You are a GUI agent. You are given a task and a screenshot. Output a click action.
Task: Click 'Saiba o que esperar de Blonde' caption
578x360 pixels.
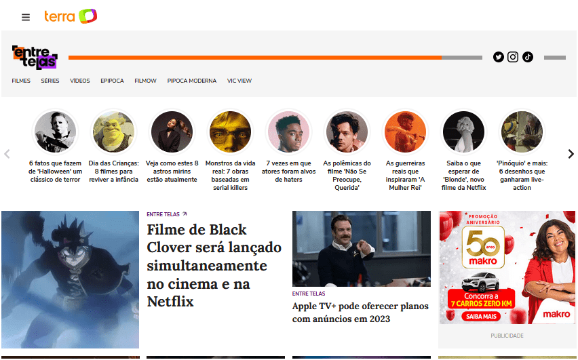pyautogui.click(x=464, y=176)
